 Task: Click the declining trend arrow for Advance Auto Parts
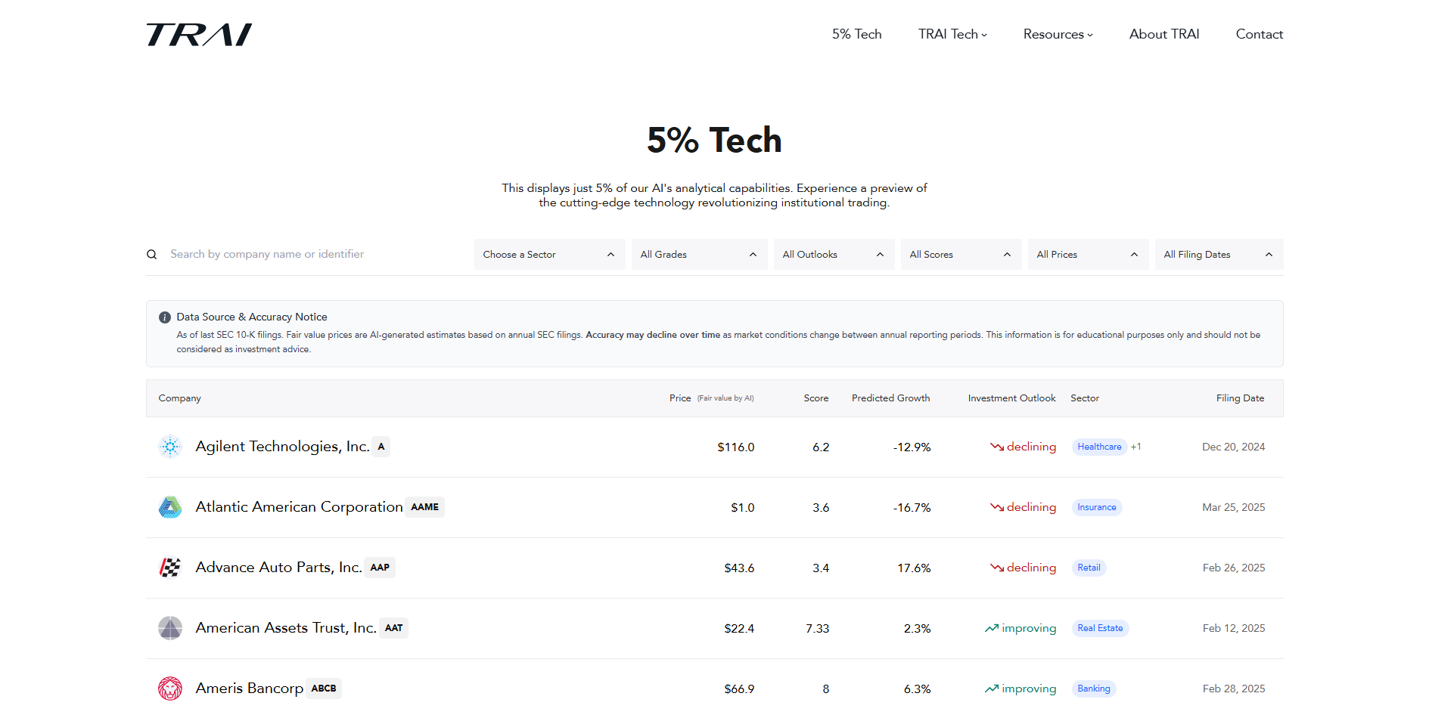[997, 568]
